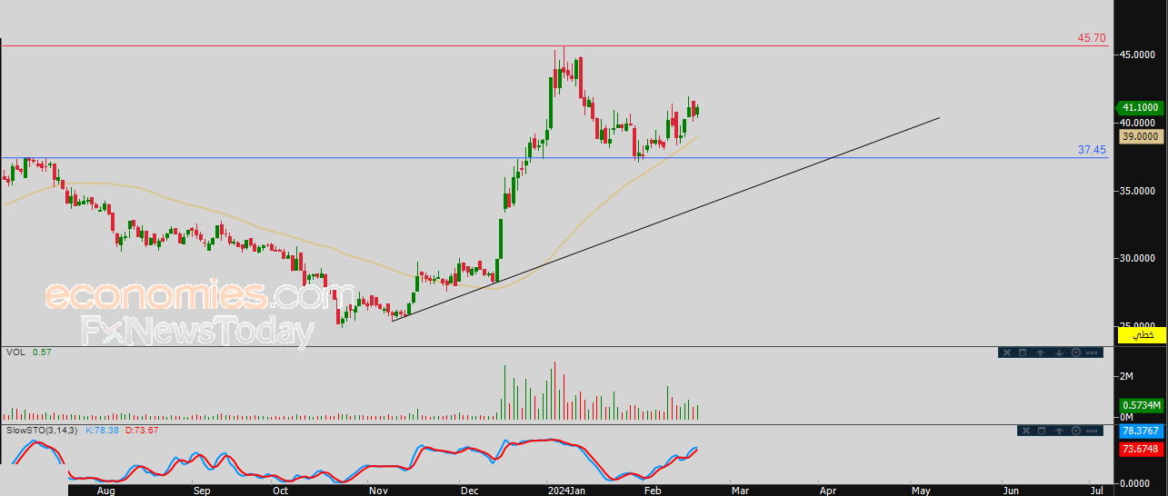This screenshot has height=496, width=1168.
Task: Maximize the SlowSTO indicator panel
Action: click(x=1042, y=431)
